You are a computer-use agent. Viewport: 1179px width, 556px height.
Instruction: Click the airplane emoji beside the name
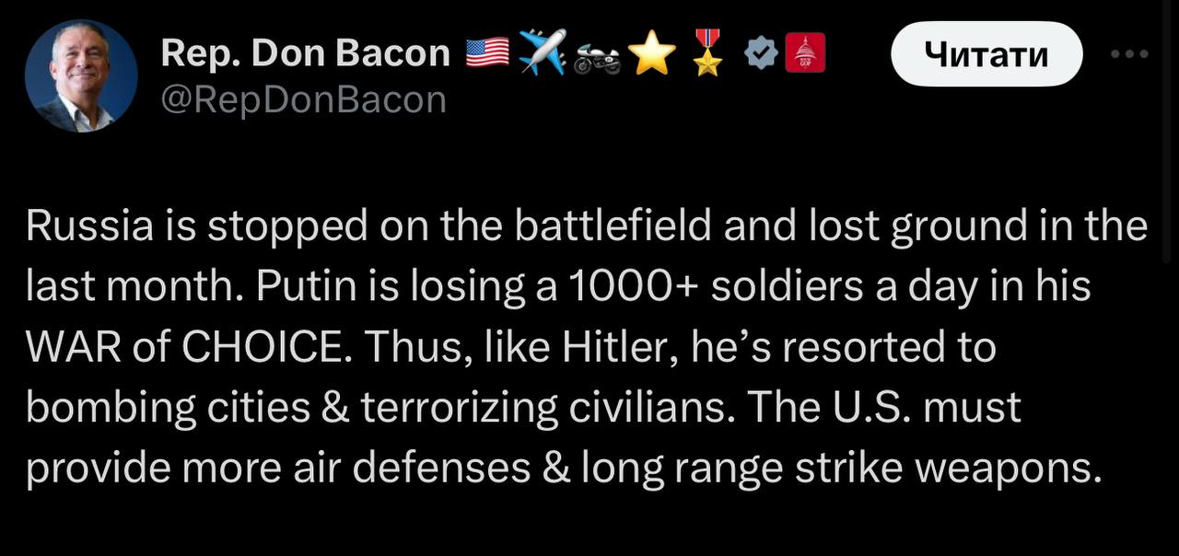[543, 53]
